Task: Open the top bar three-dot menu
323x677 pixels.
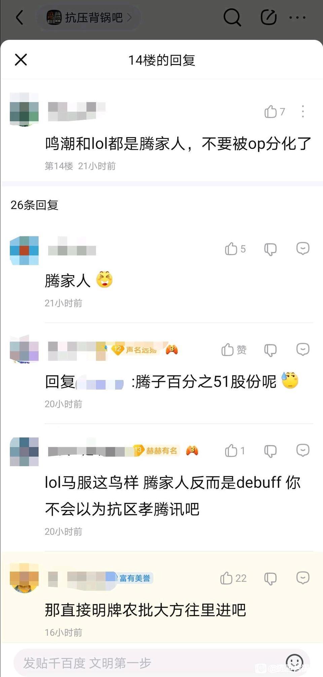Action: 298,18
